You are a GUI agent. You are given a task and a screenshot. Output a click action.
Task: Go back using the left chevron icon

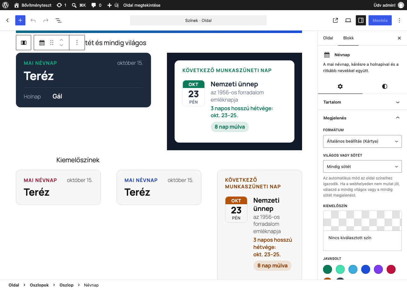click(x=8, y=20)
